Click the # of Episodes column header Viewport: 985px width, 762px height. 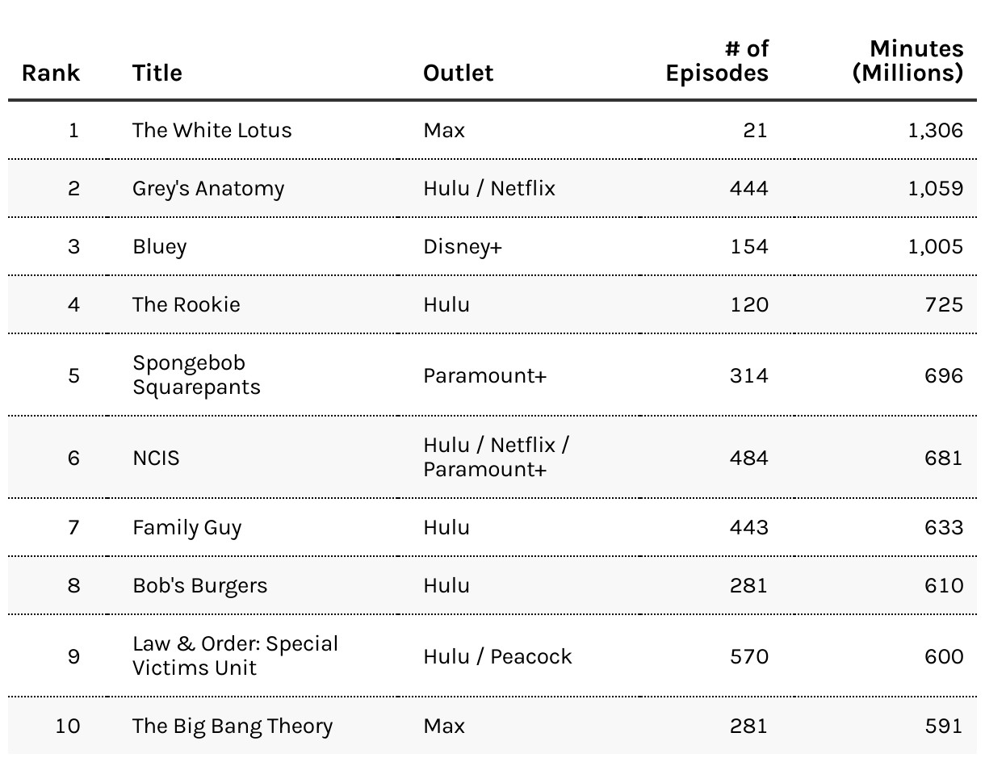pyautogui.click(x=717, y=61)
